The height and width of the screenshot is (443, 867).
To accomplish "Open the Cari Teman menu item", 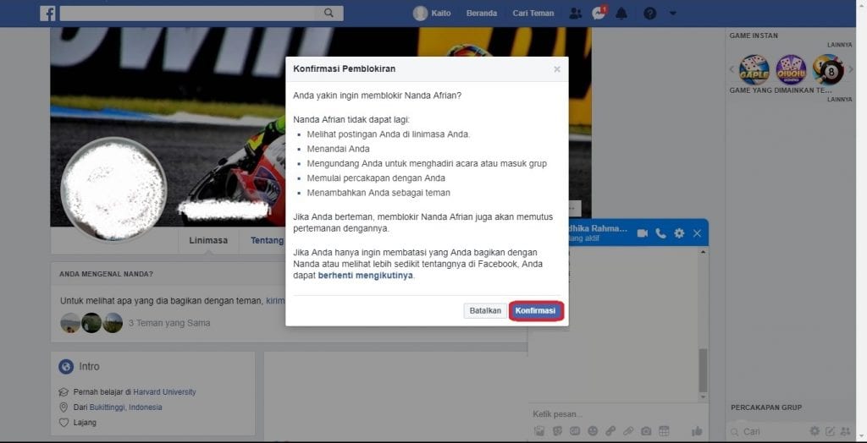I will pyautogui.click(x=533, y=14).
